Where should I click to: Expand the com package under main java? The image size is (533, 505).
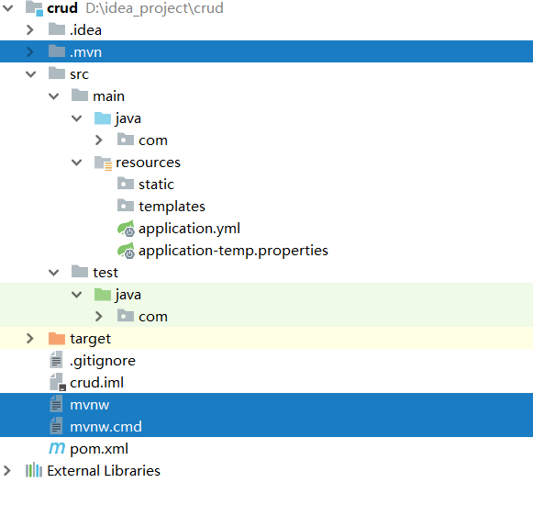point(99,140)
